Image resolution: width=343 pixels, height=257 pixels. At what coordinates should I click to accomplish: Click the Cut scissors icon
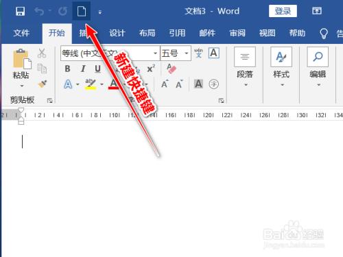coord(42,53)
